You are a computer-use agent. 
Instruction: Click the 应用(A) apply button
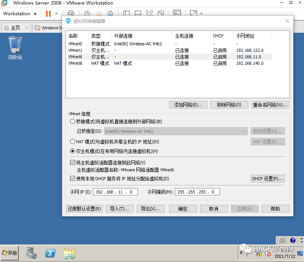coord(245,209)
